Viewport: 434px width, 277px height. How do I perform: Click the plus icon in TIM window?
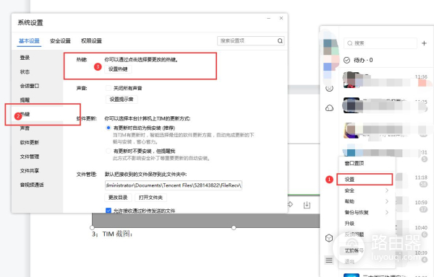[424, 43]
